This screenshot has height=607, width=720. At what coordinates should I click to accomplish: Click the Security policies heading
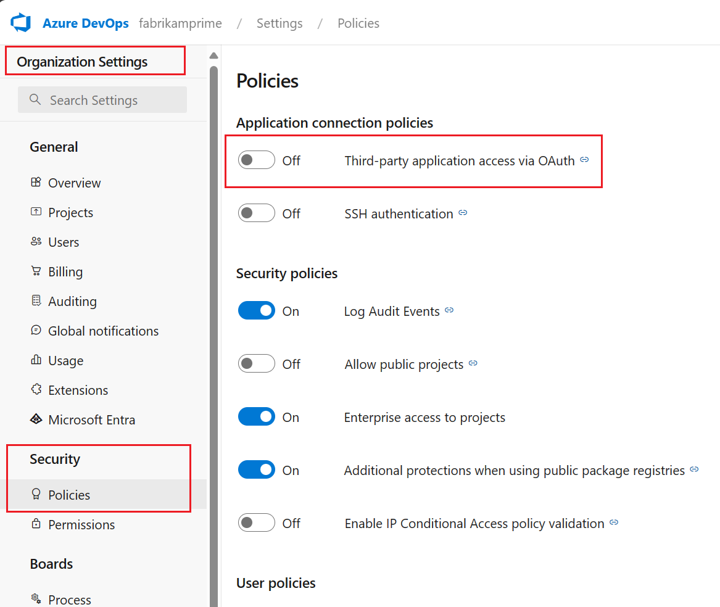(x=287, y=273)
